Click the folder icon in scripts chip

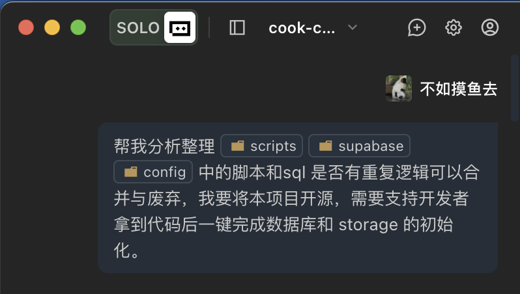pyautogui.click(x=237, y=146)
